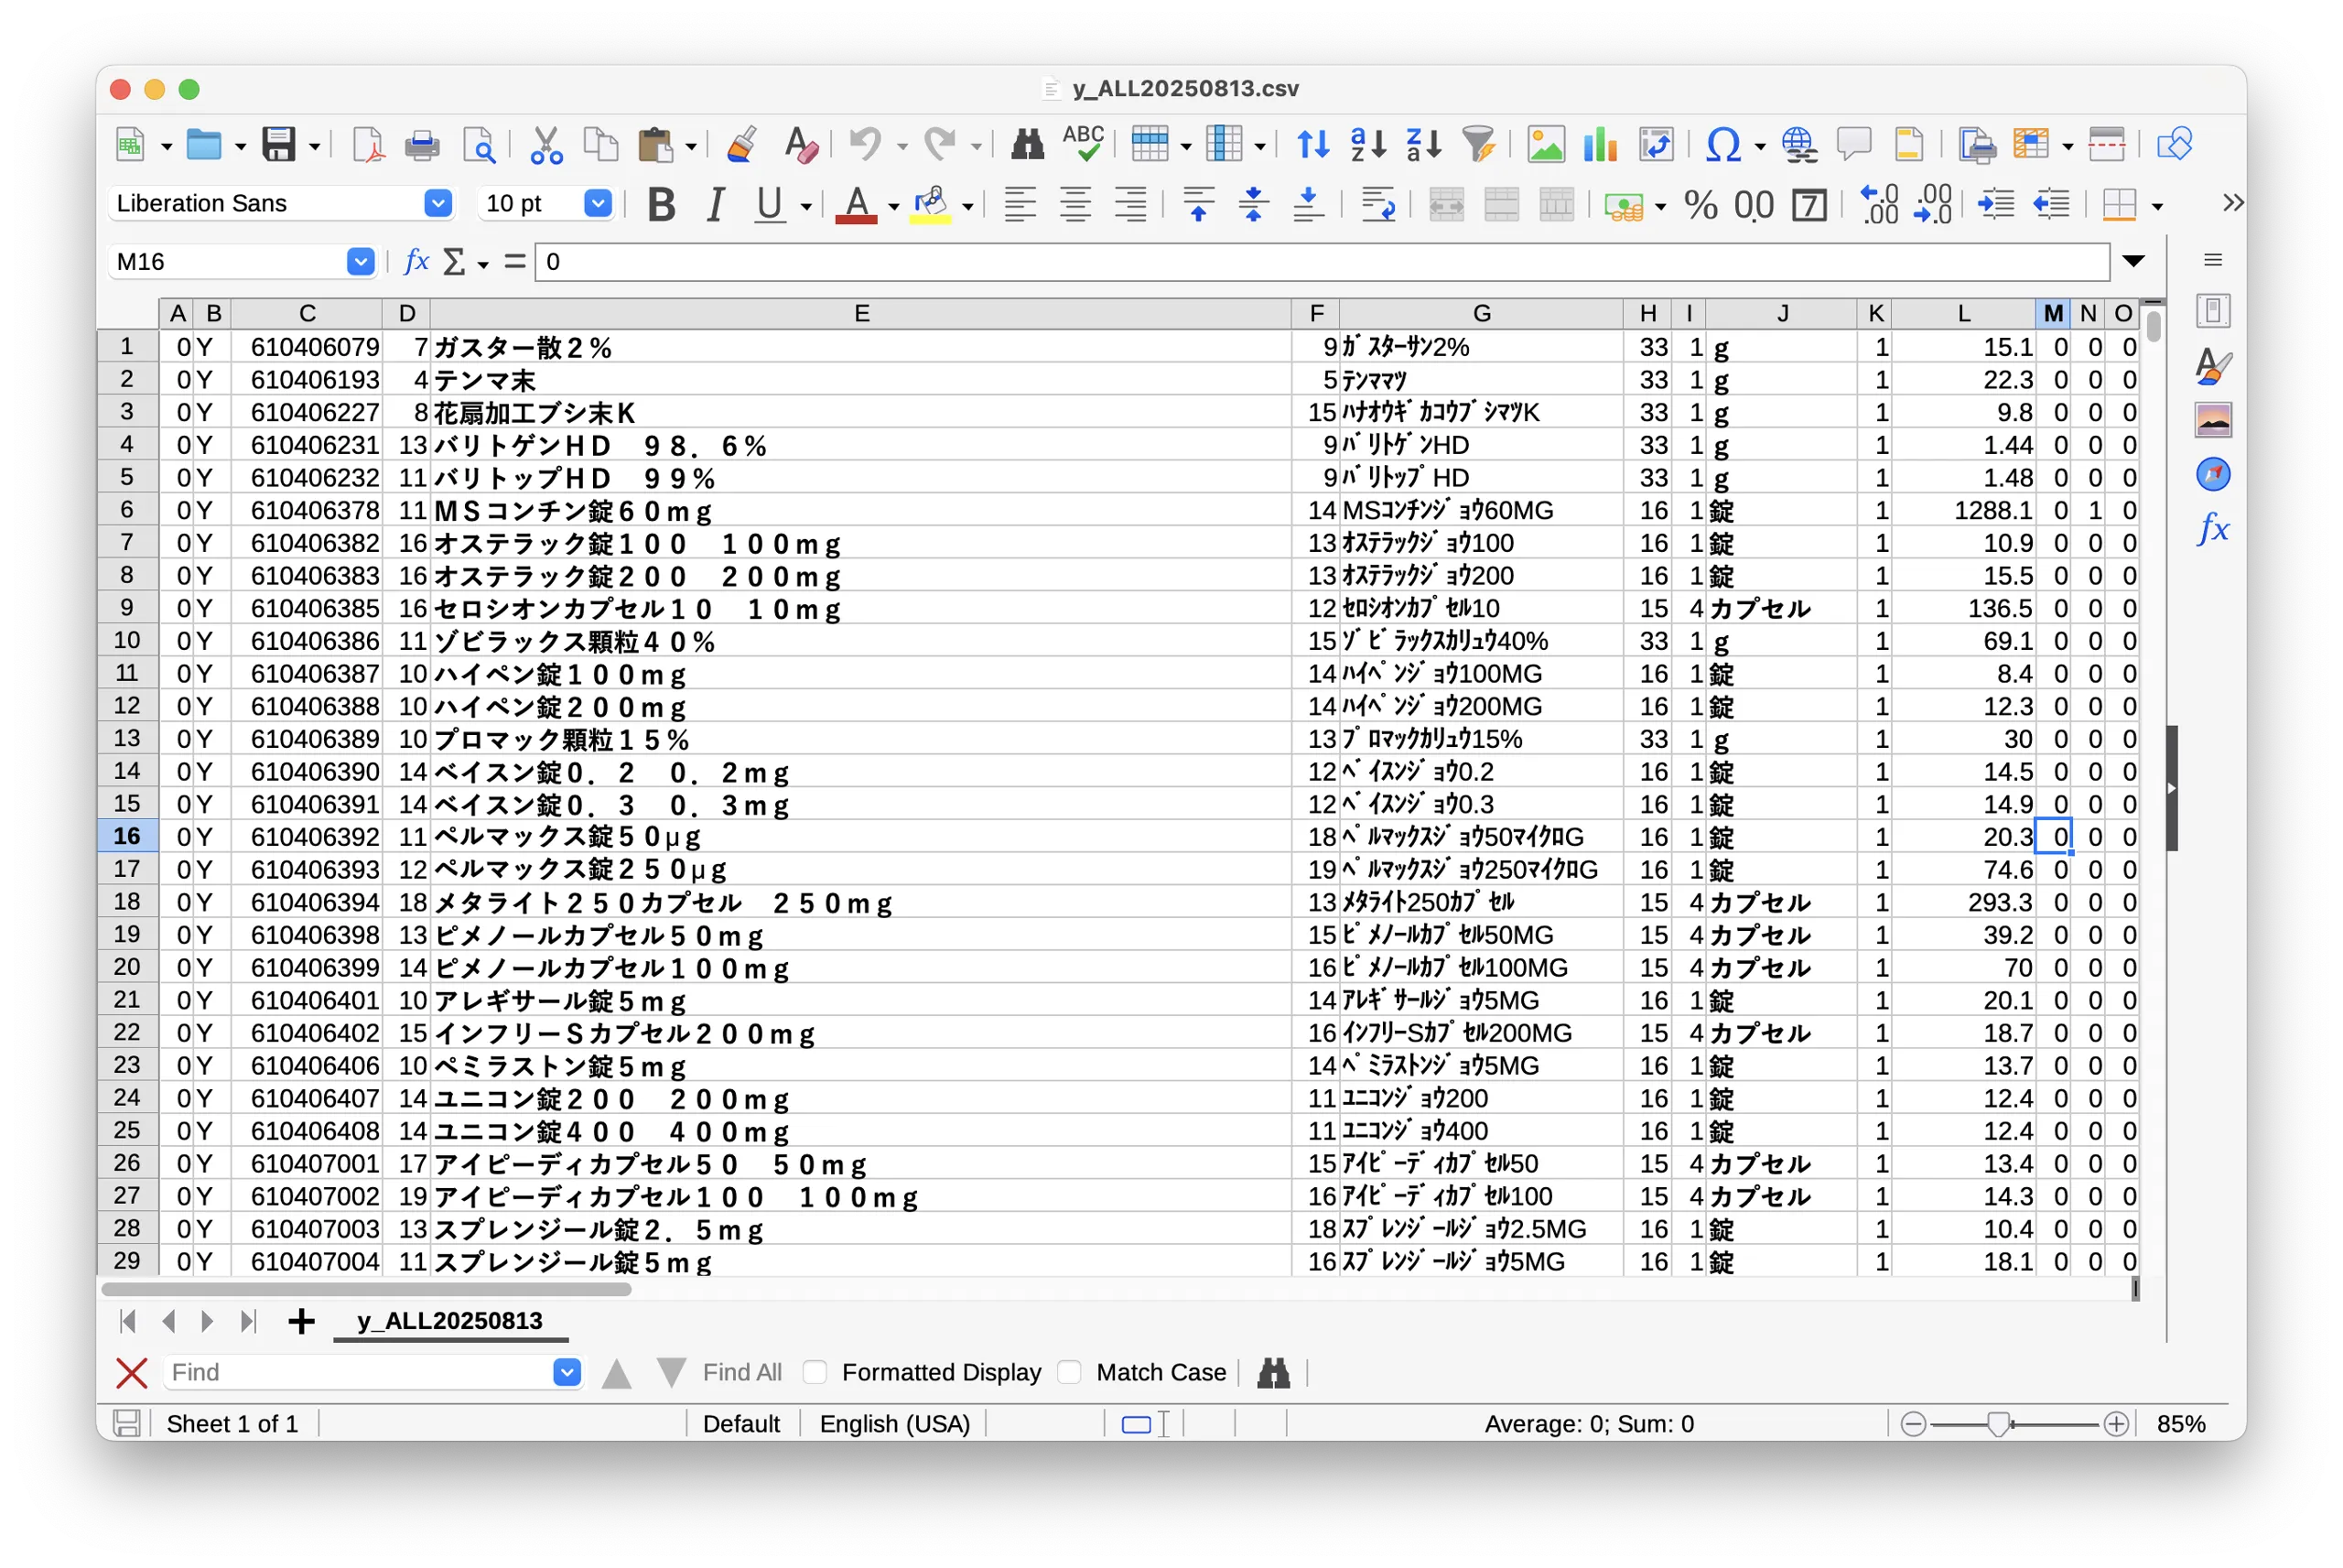Toggle Center Horizontally alignment
The width and height of the screenshot is (2343, 1568).
1074,205
